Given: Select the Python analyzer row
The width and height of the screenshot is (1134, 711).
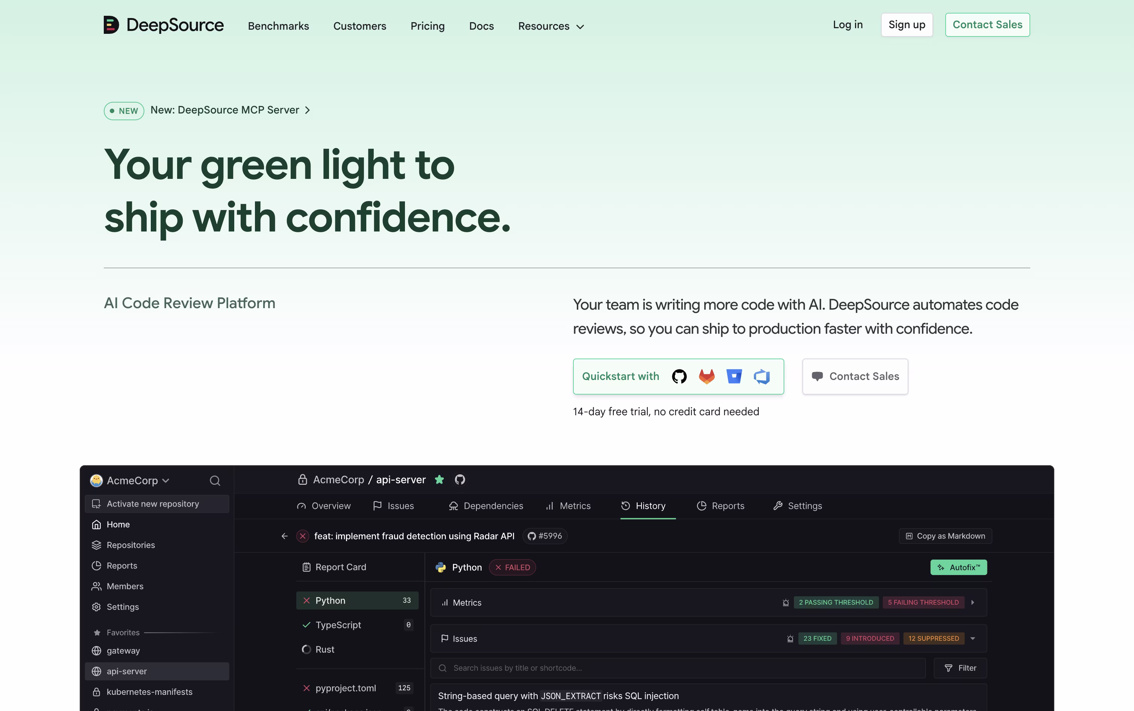Looking at the screenshot, I should (x=358, y=601).
